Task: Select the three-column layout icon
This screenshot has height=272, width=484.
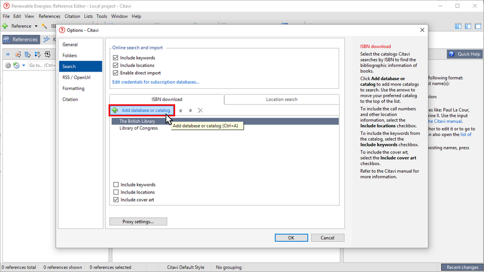Action: pyautogui.click(x=458, y=26)
